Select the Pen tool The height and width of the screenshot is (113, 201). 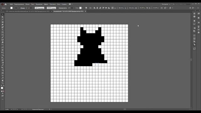[x=3, y=24]
